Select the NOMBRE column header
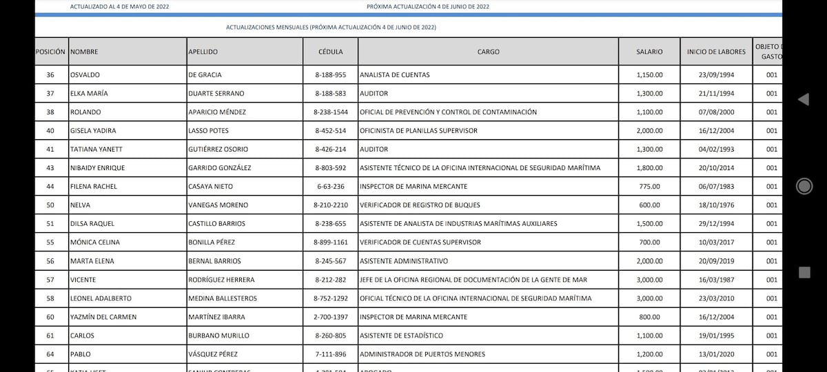827x372 pixels. pos(84,52)
